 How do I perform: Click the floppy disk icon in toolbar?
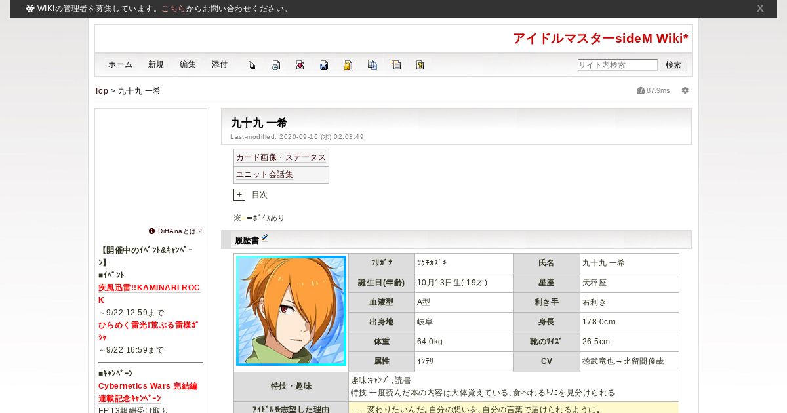tap(324, 65)
